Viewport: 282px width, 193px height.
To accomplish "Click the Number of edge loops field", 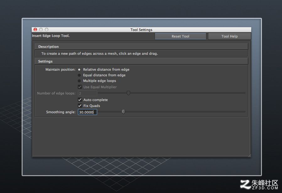I will click(x=88, y=93).
